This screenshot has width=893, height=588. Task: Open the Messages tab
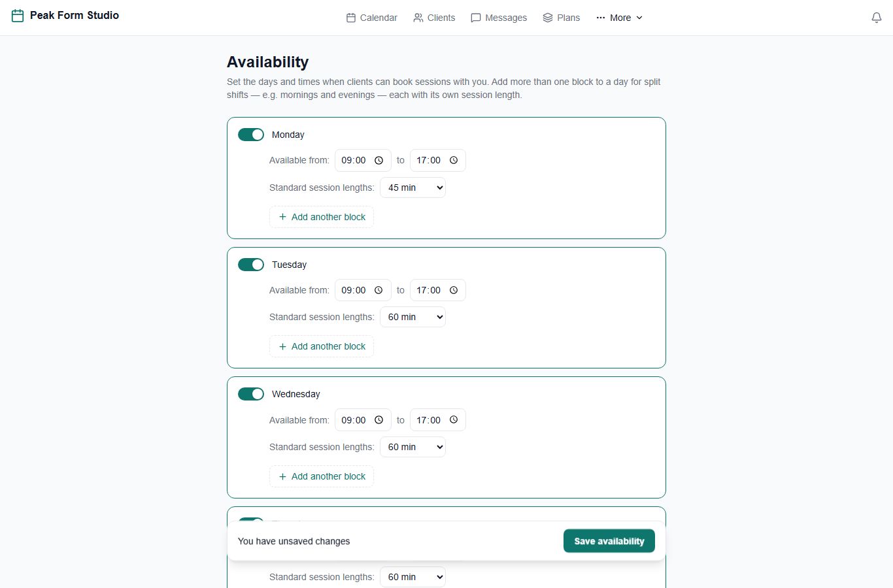[499, 18]
